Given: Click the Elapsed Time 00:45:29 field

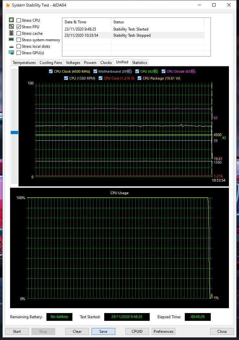Looking at the screenshot, I should point(197,317).
